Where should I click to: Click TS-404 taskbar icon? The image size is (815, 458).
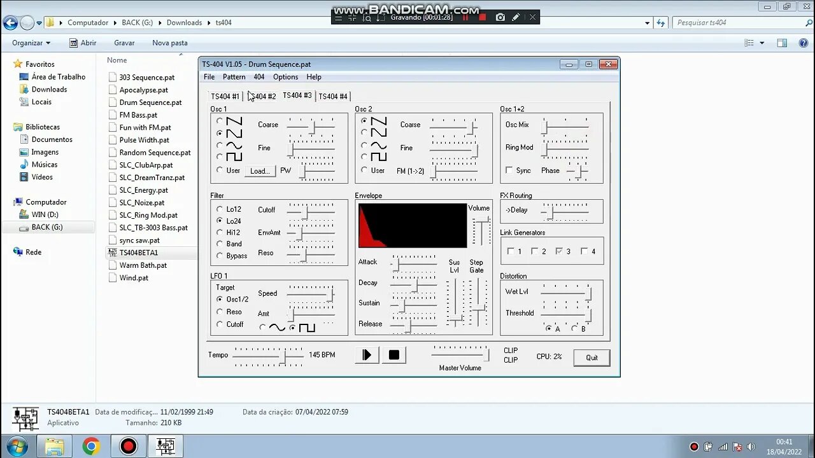(166, 447)
